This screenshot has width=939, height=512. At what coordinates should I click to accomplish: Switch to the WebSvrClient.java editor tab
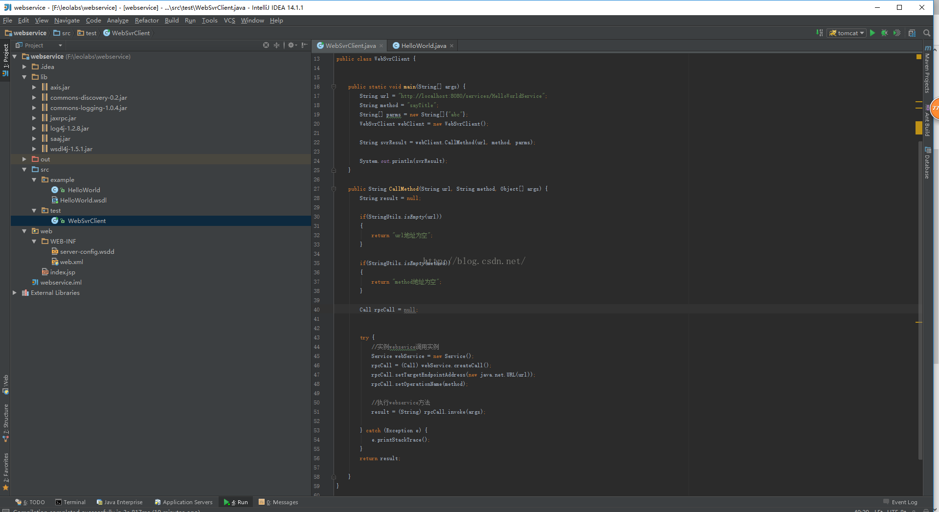[x=350, y=46]
